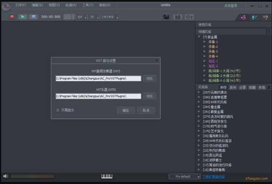Click 确定 button in VST dialog
272x184 pixels.
pos(126,110)
